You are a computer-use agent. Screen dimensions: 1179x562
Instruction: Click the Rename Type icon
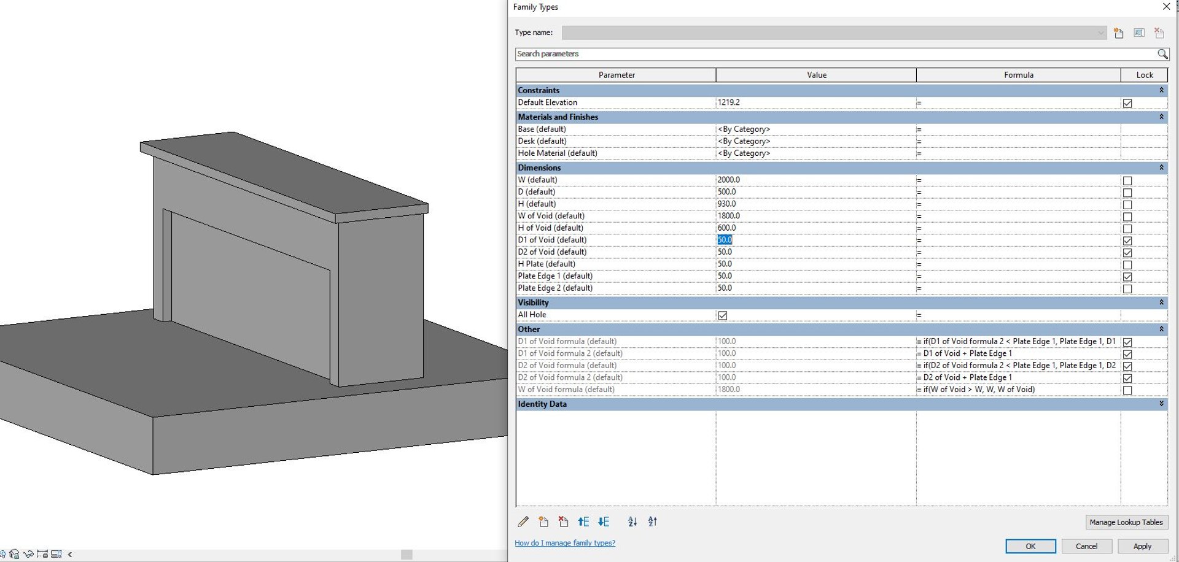point(1139,33)
